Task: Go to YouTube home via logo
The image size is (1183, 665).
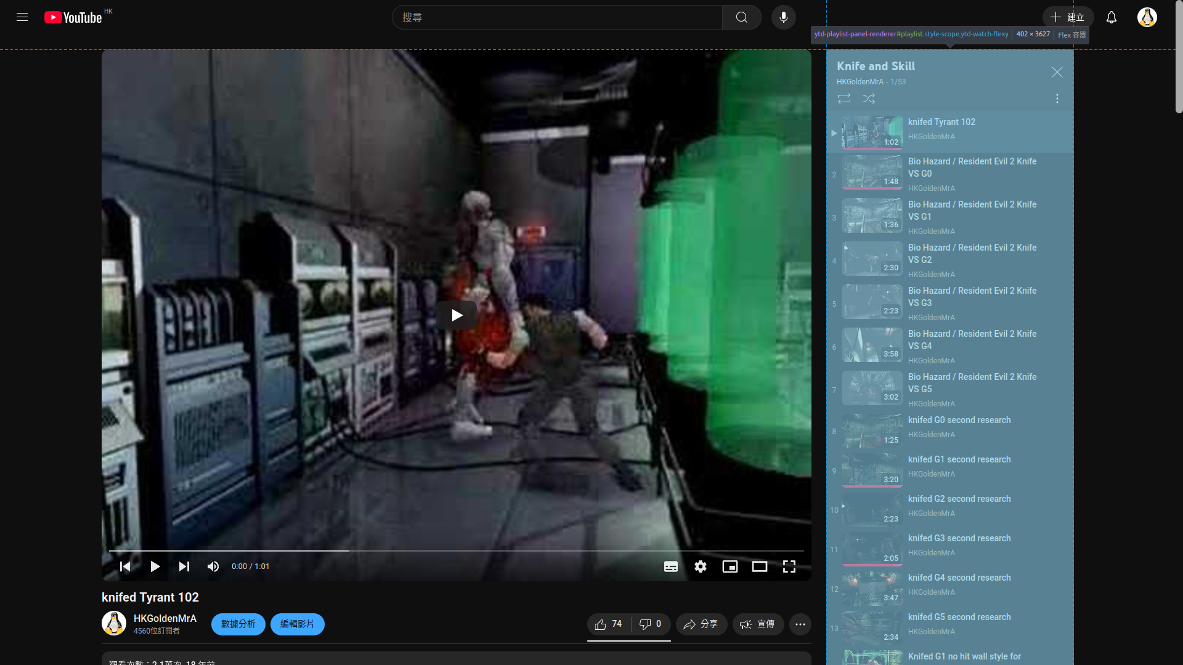Action: pyautogui.click(x=73, y=17)
